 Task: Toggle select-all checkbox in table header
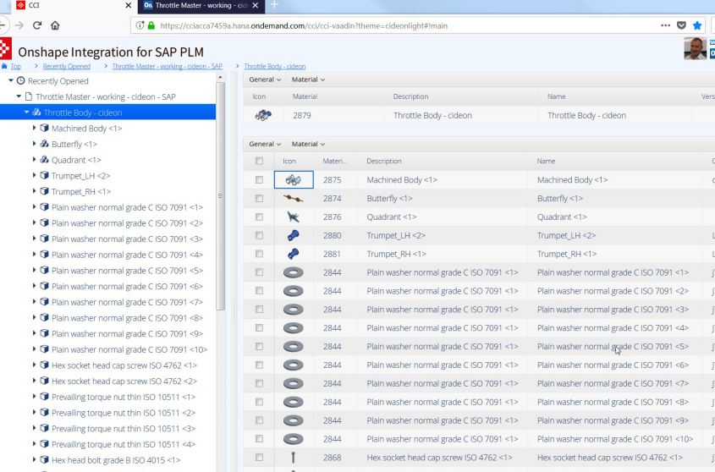tap(259, 161)
